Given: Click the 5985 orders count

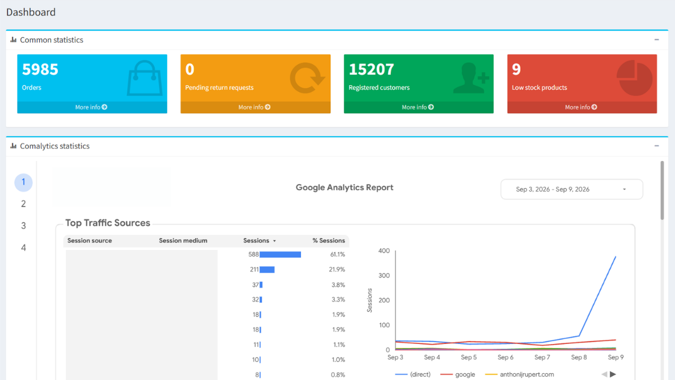Looking at the screenshot, I should point(40,69).
